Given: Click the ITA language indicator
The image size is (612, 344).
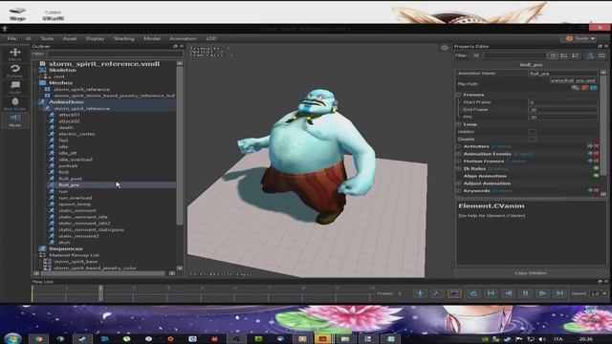Looking at the screenshot, I should 558,339.
